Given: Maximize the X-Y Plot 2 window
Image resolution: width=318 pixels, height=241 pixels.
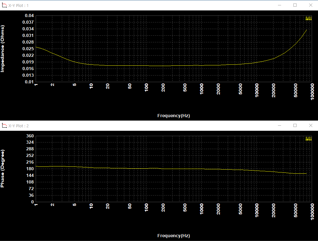Looking at the screenshot, I should click(295, 125).
